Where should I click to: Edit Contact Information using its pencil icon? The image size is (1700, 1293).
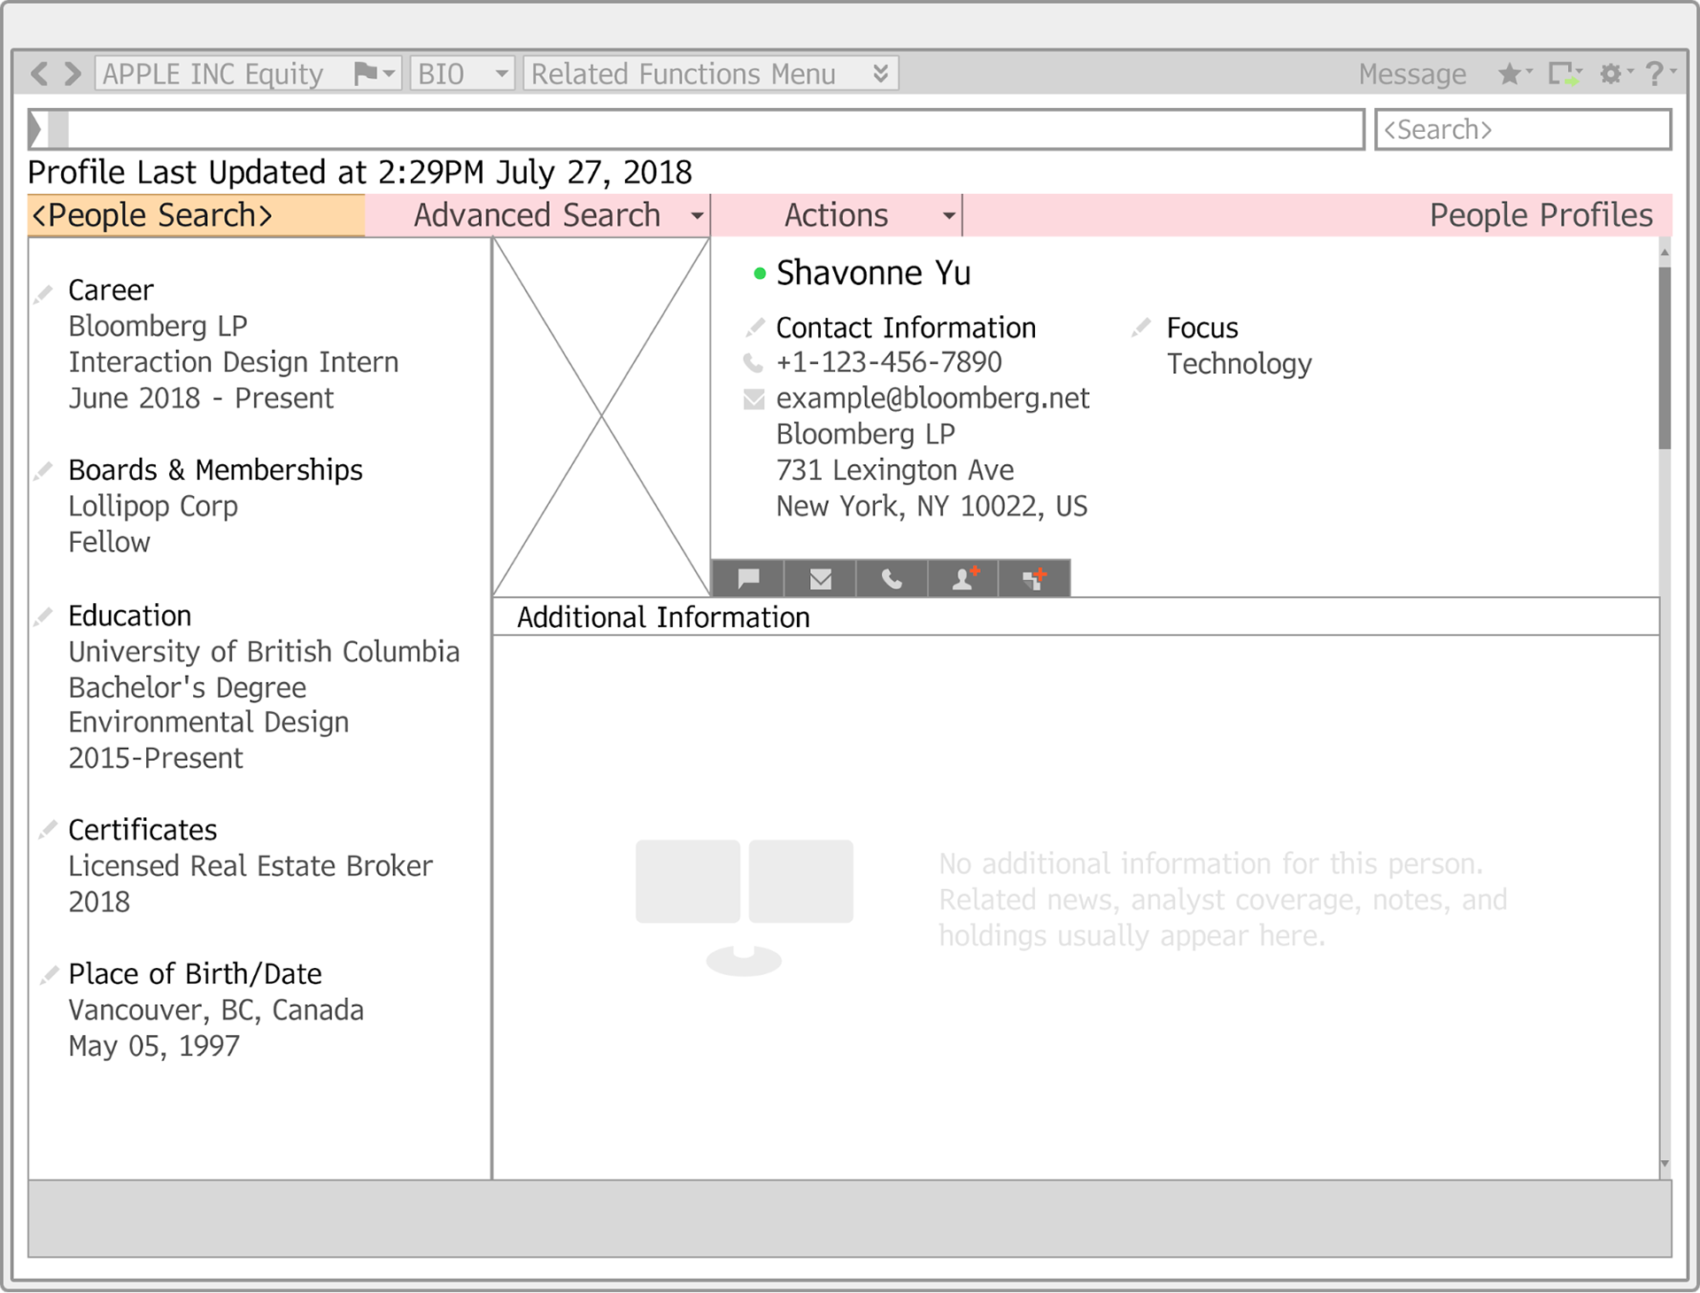pyautogui.click(x=754, y=328)
